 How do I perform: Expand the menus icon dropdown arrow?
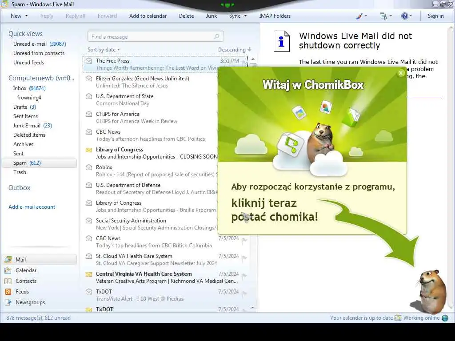point(391,16)
